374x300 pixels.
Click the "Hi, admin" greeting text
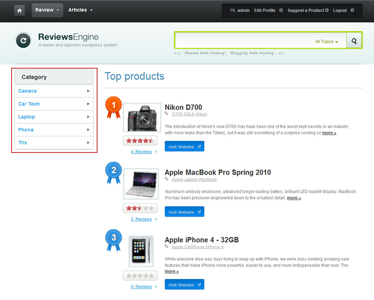[x=240, y=10]
